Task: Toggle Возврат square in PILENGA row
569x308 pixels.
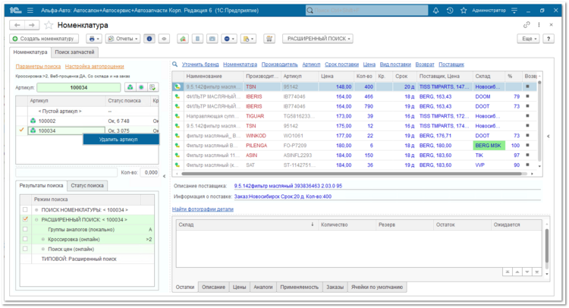Action: point(527,145)
